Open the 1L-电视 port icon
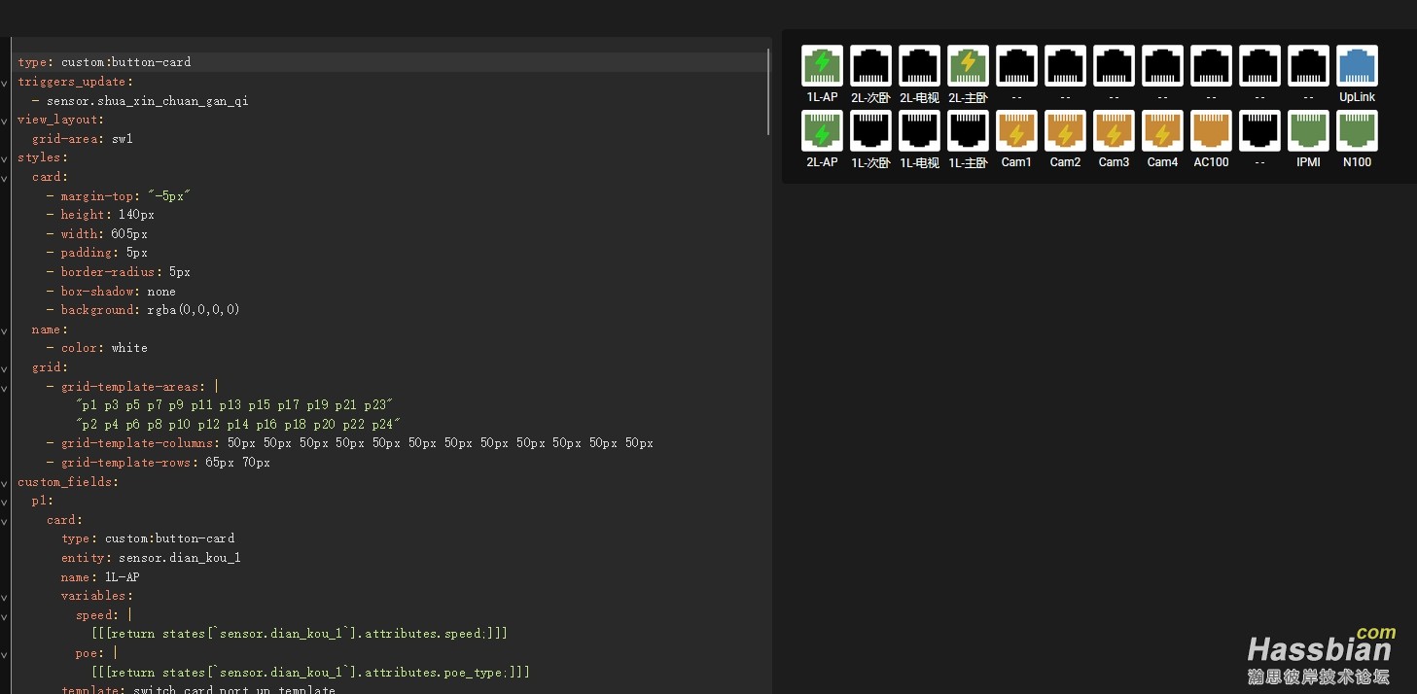This screenshot has height=694, width=1417. pos(919,131)
